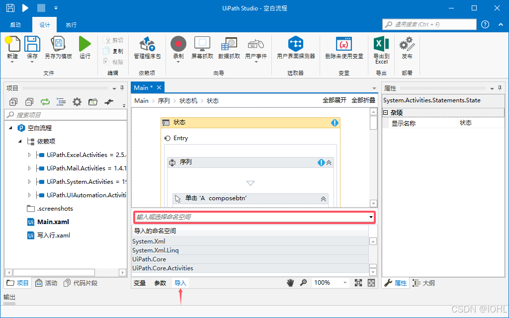Open namespace combo box dropdown arrow
The width and height of the screenshot is (509, 318).
coord(371,217)
